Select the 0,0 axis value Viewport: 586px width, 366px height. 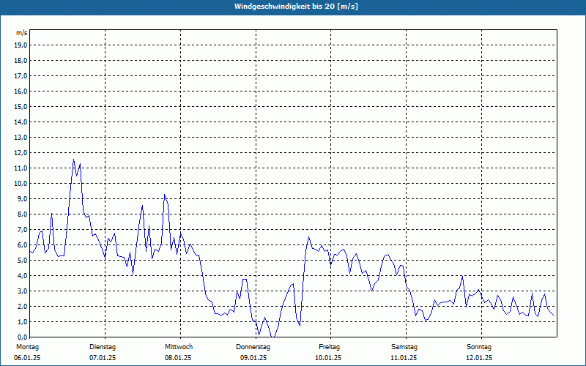tap(23, 337)
